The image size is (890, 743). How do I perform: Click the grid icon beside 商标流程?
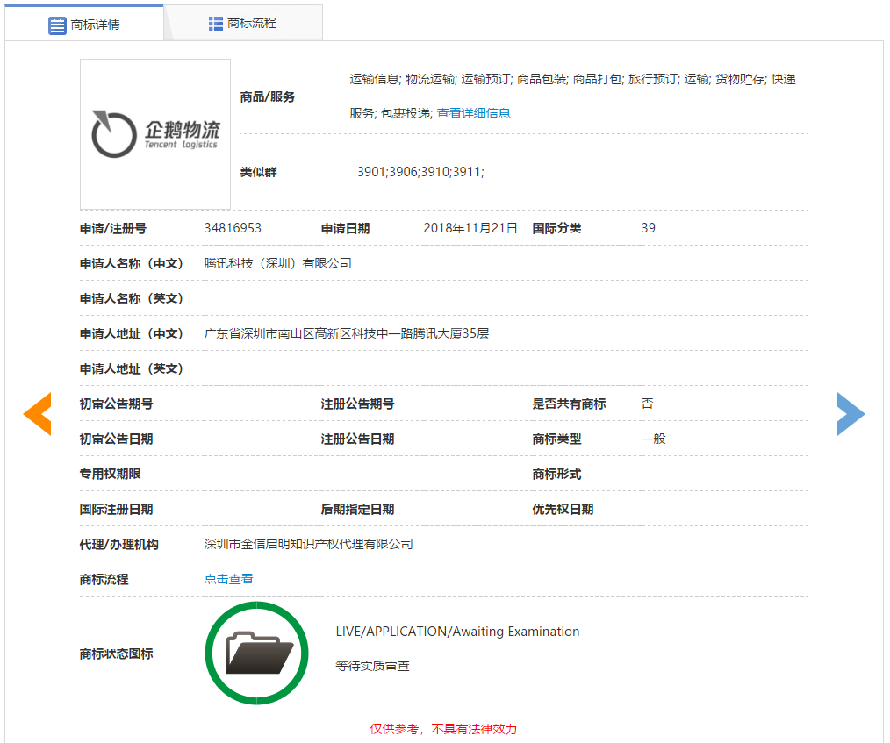coord(216,24)
